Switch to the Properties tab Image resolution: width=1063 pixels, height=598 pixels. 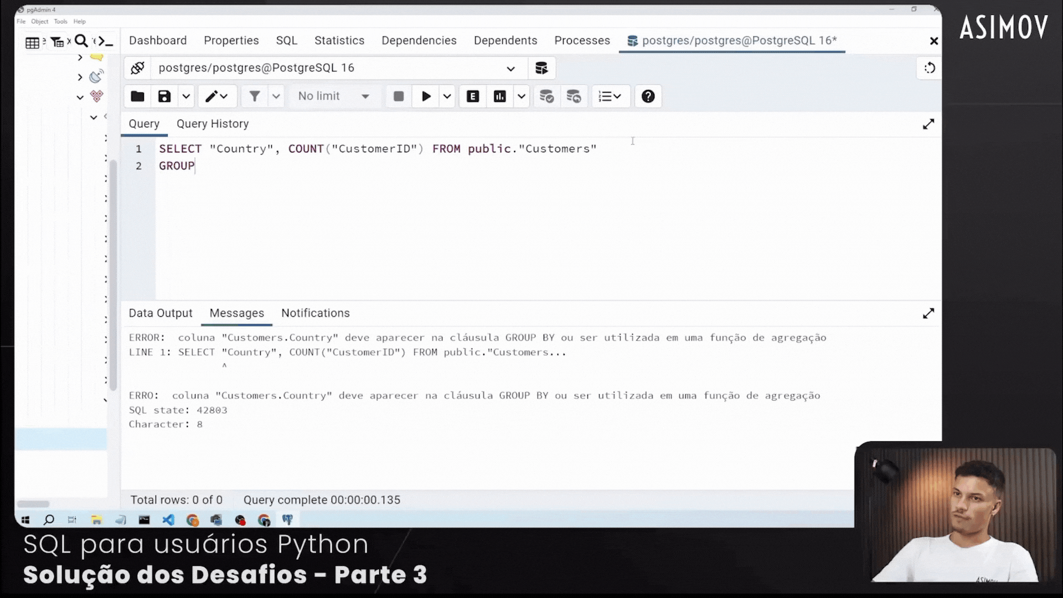click(x=231, y=40)
